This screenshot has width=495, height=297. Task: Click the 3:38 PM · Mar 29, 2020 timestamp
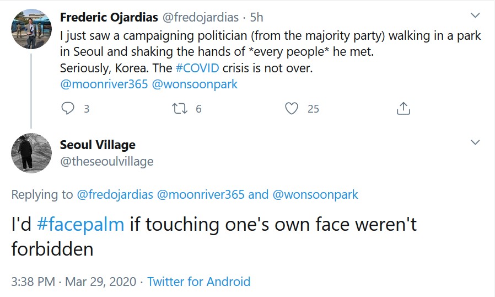pyautogui.click(x=73, y=282)
